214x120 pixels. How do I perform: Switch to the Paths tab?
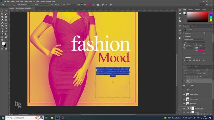coord(197,67)
